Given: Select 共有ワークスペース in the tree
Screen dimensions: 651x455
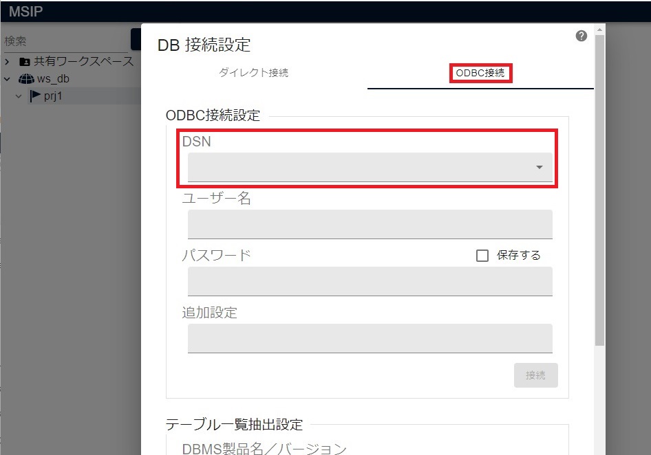Looking at the screenshot, I should click(x=83, y=61).
